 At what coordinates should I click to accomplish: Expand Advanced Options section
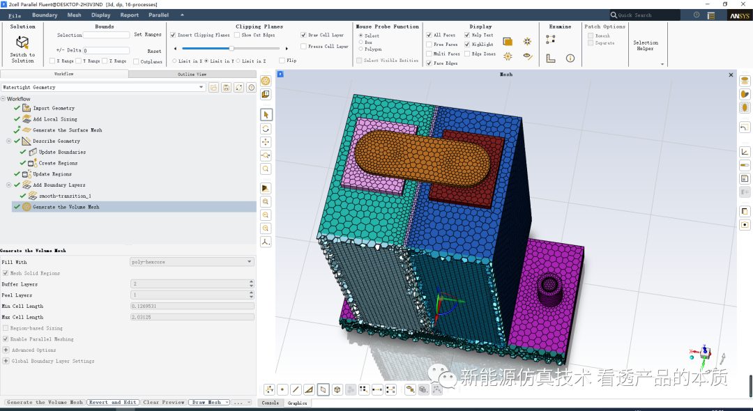[x=6, y=350]
